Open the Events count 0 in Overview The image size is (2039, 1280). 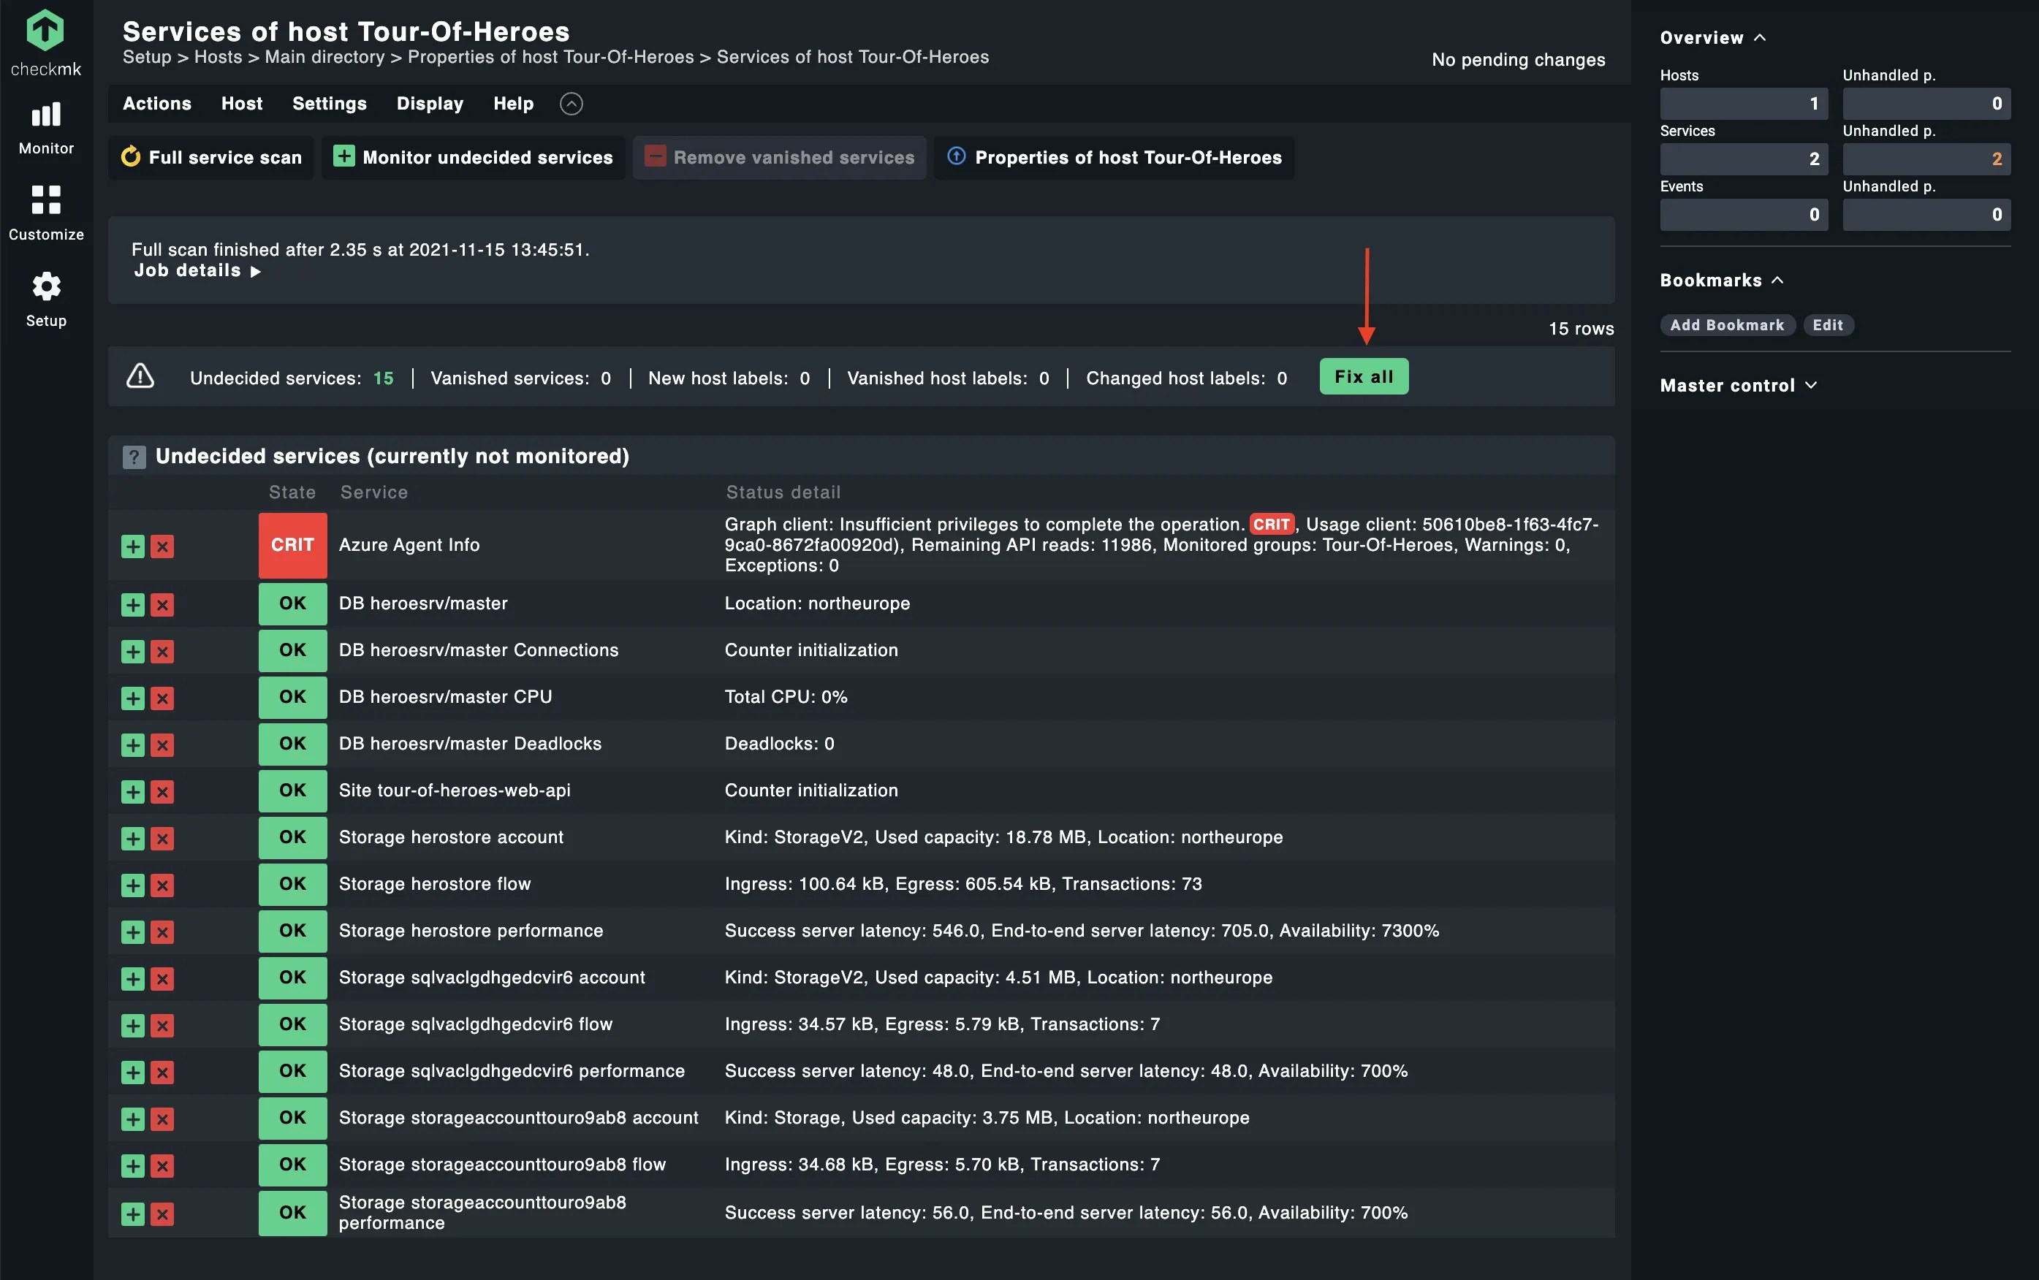(1744, 214)
